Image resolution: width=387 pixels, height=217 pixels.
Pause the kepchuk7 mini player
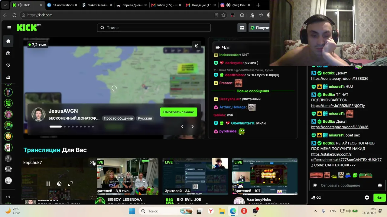click(48, 184)
